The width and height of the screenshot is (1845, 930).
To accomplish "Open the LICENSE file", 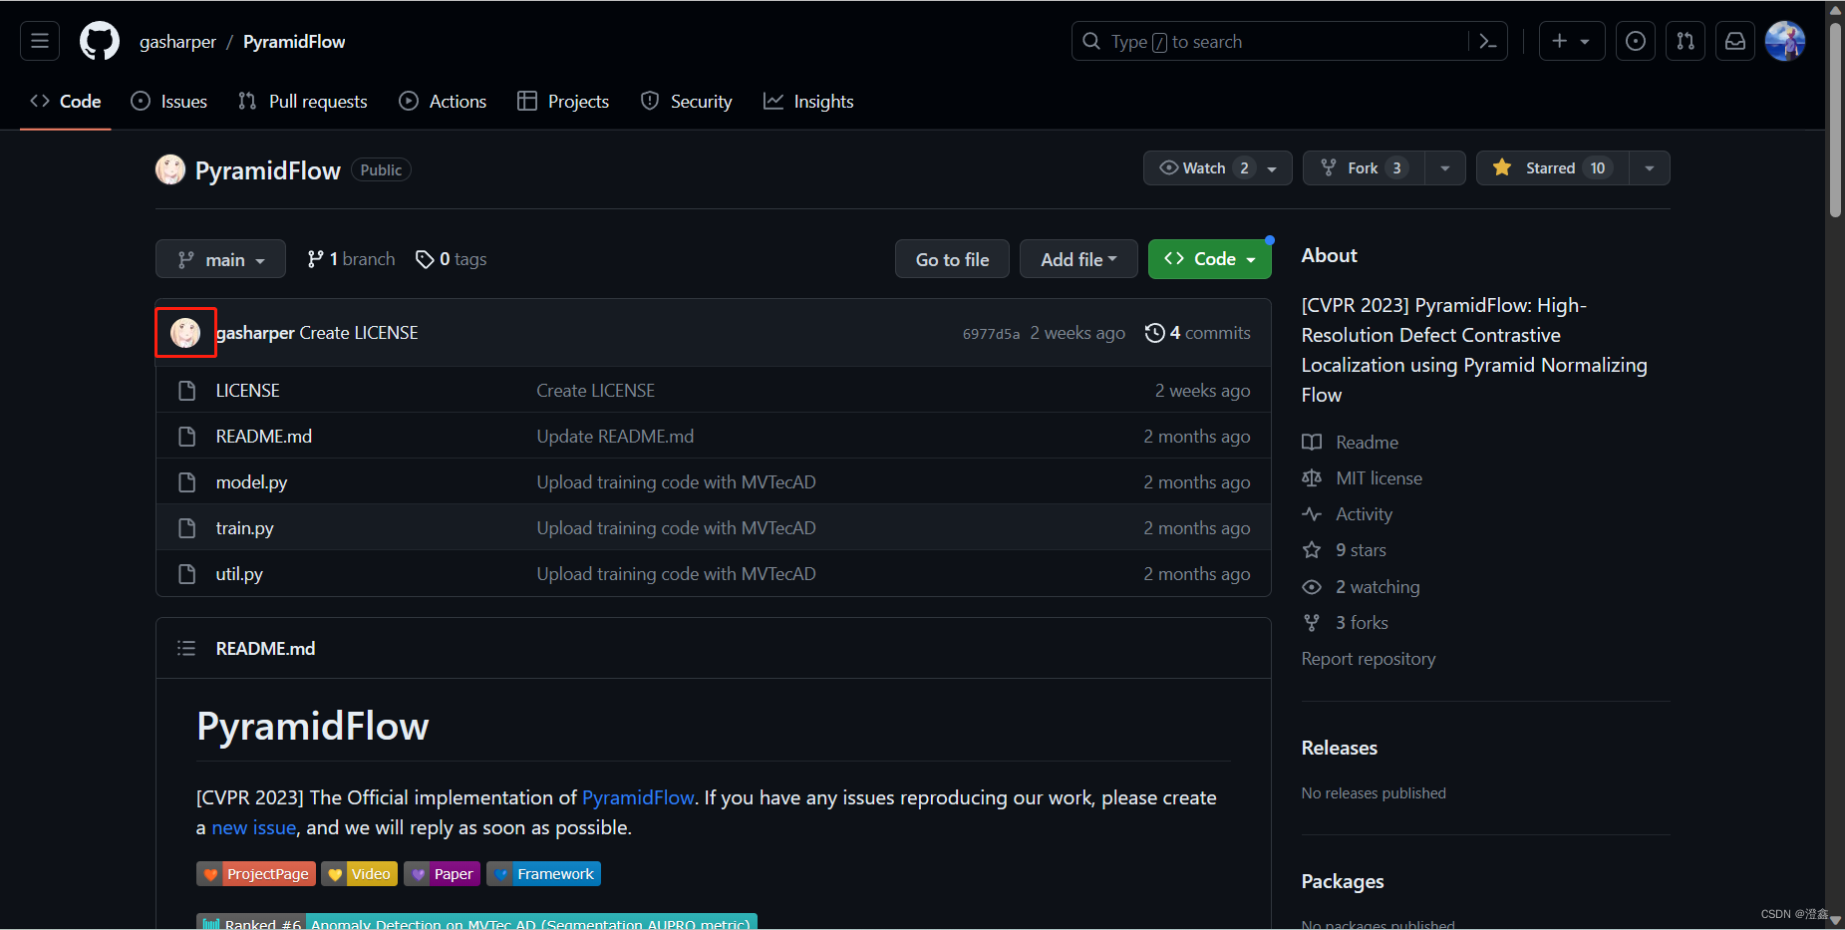I will tap(248, 391).
